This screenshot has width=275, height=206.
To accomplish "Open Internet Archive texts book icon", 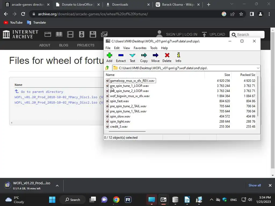I will coord(59,34).
